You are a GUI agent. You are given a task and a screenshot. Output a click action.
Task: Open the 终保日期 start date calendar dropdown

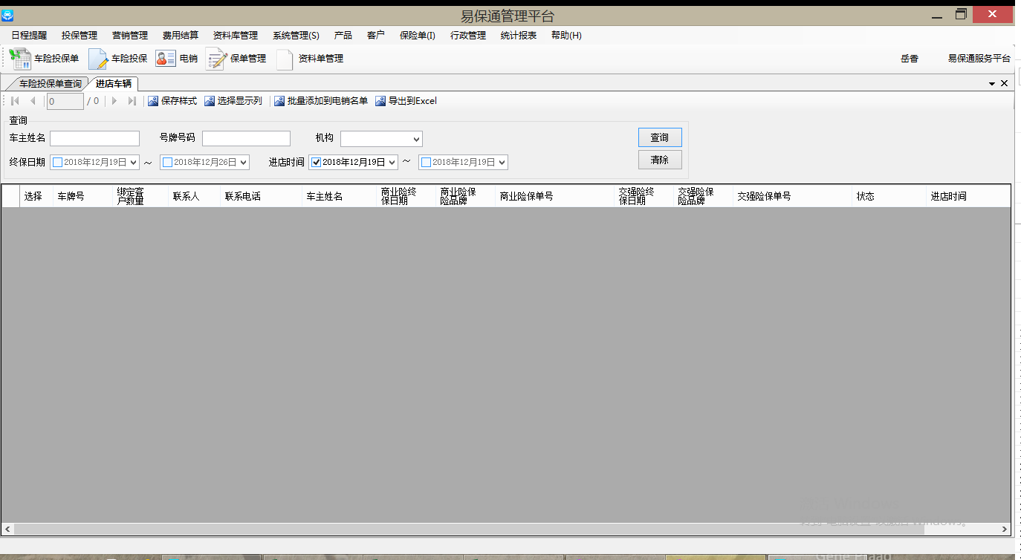pos(134,162)
